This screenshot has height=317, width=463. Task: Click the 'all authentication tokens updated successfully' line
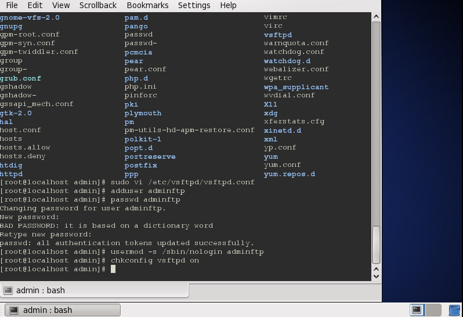click(x=127, y=243)
